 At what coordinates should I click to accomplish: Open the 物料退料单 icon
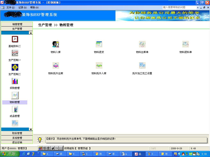186,44
